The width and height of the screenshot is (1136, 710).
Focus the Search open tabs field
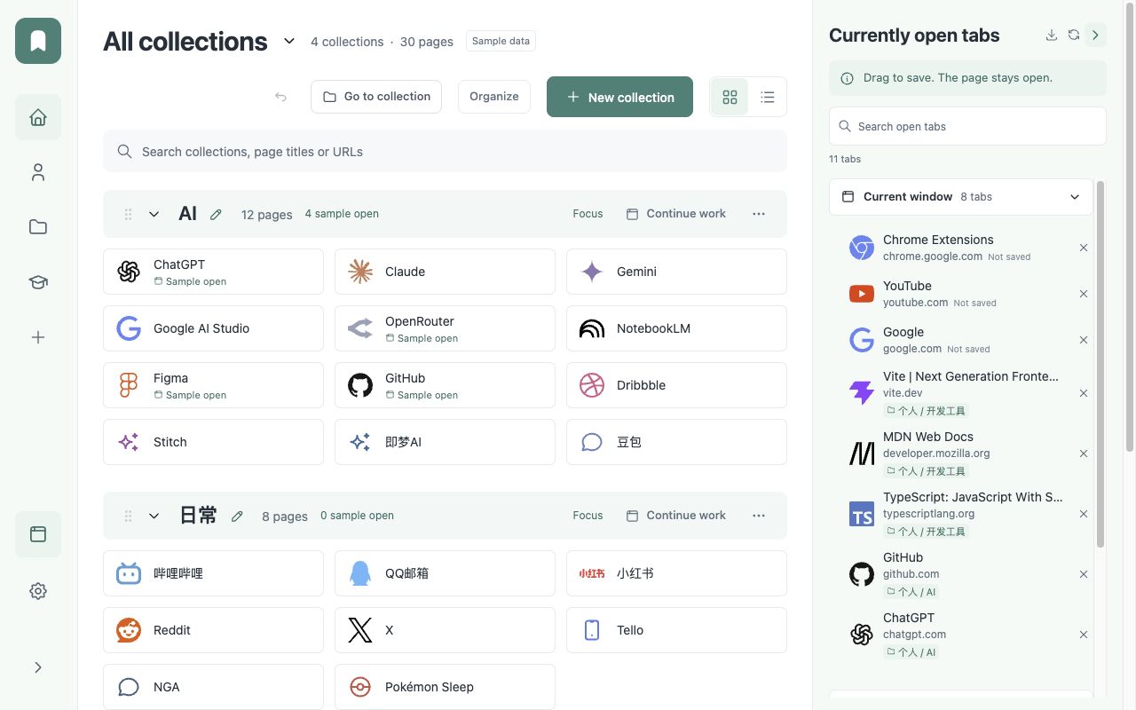tap(967, 126)
